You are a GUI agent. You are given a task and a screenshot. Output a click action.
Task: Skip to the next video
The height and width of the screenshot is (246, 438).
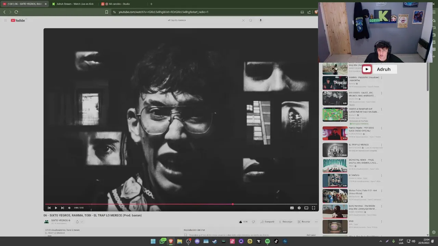(62, 208)
